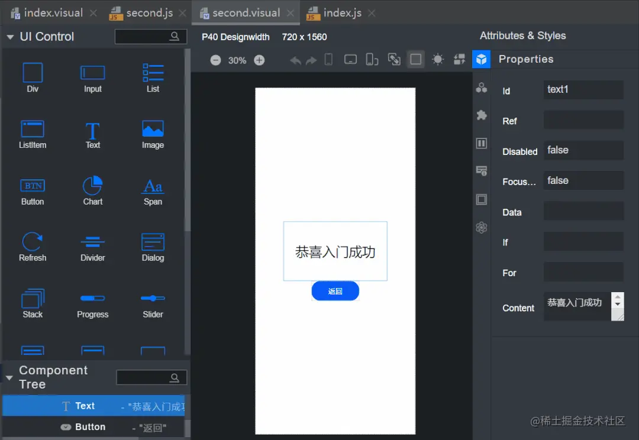Toggle the border frame display in the toolbar
The height and width of the screenshot is (440, 639).
point(415,59)
